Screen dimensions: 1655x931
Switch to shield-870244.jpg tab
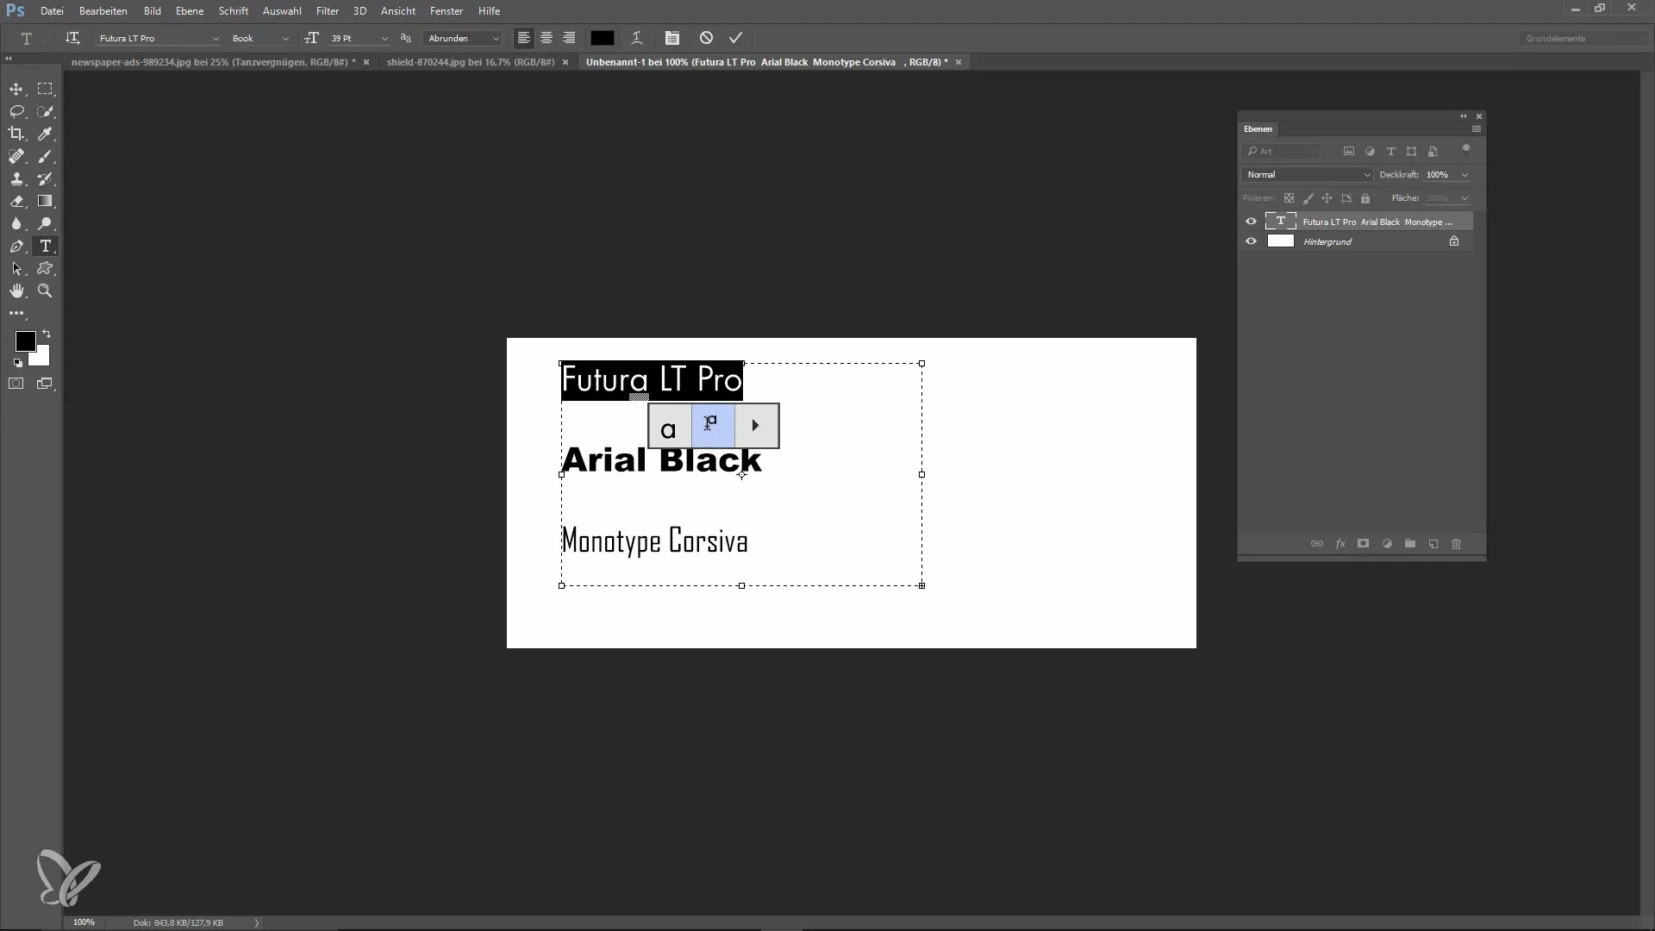[x=471, y=62]
